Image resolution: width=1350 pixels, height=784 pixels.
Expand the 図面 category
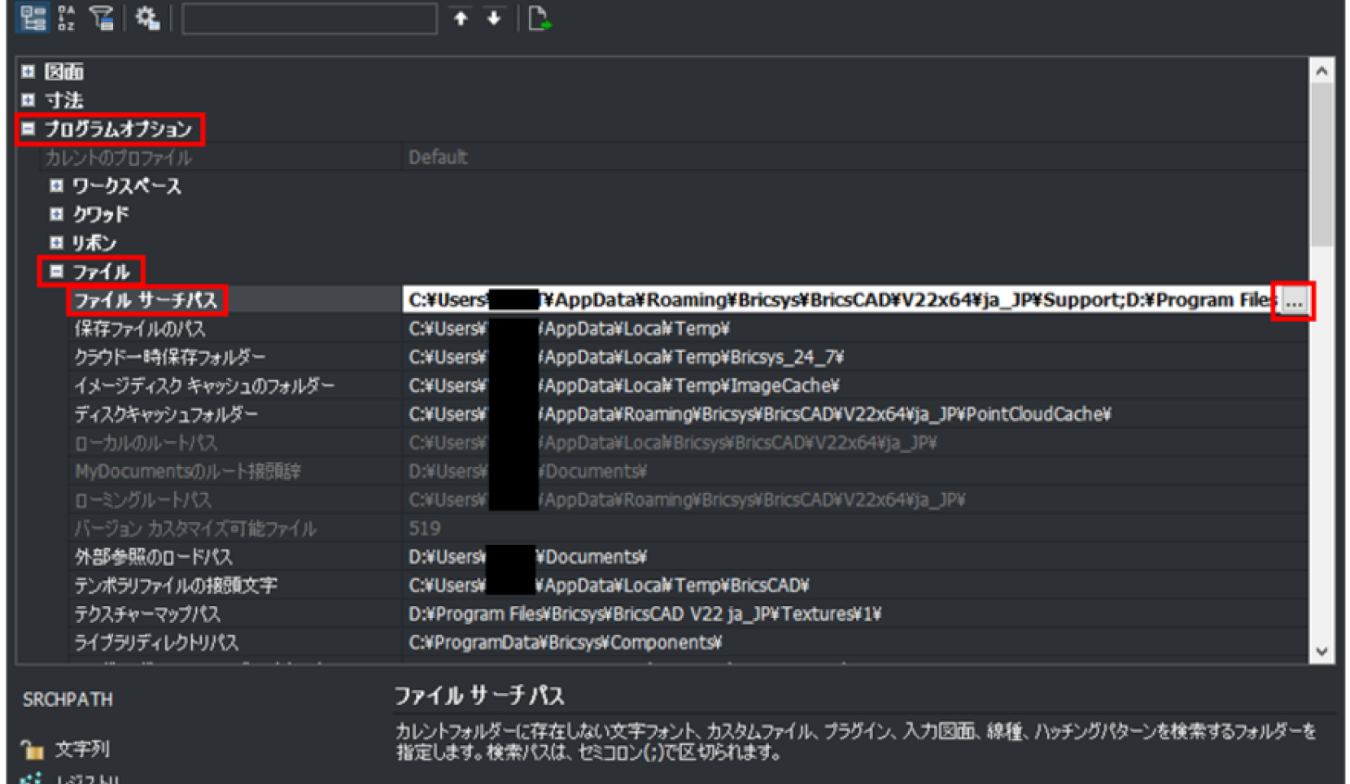click(x=28, y=72)
